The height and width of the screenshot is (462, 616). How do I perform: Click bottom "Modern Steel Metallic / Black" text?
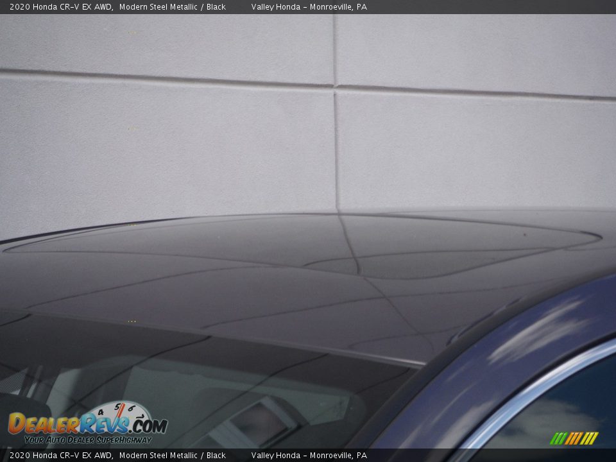(x=172, y=456)
